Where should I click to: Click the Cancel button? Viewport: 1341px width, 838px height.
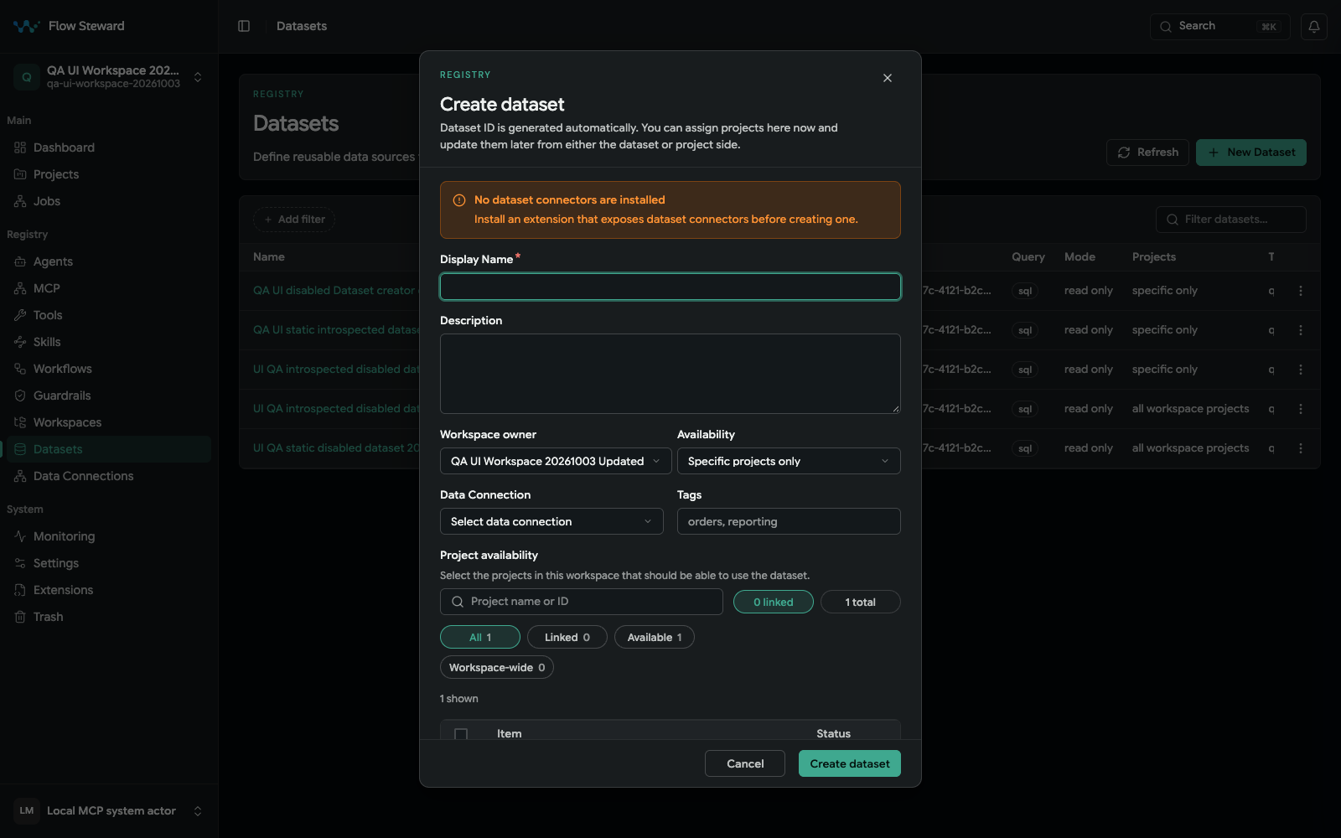point(745,763)
